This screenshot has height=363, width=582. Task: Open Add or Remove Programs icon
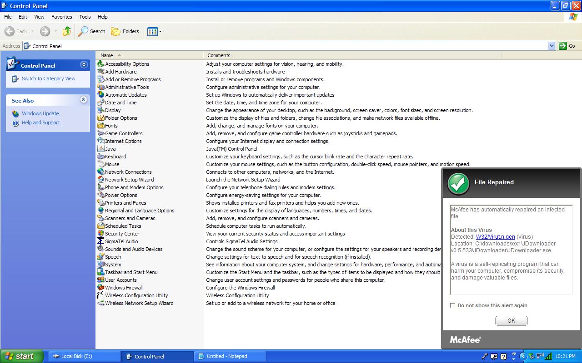tap(101, 79)
